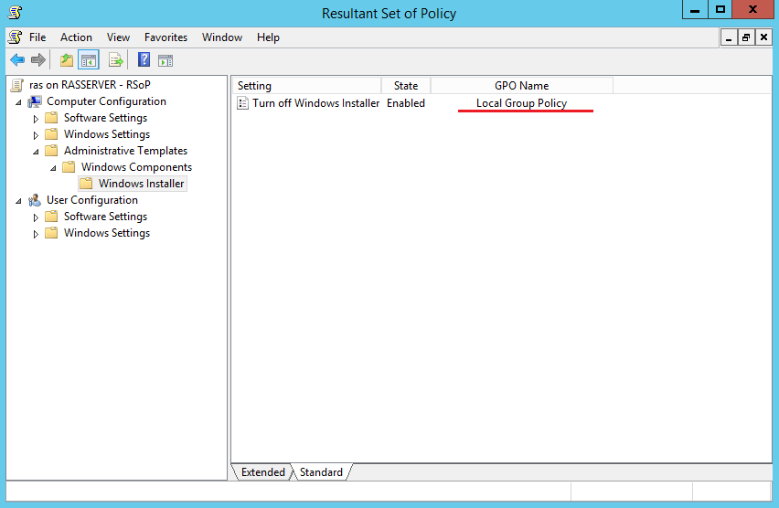779x508 pixels.
Task: Minimize the inner MMC console window
Action: pyautogui.click(x=729, y=37)
